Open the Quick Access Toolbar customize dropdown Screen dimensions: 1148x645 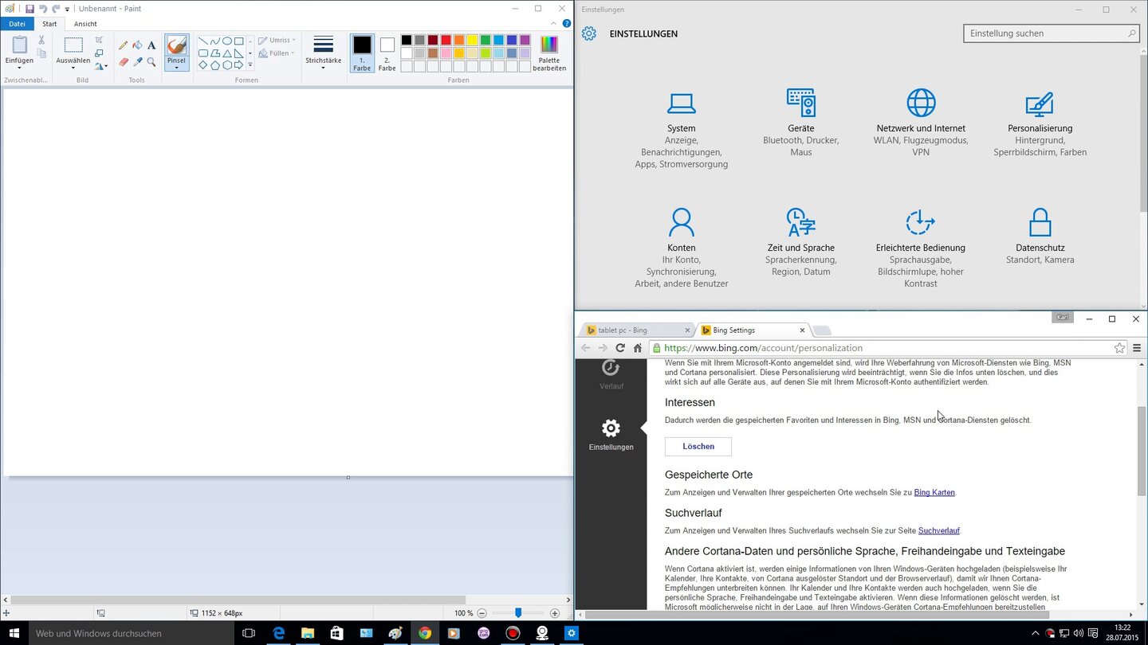[67, 10]
